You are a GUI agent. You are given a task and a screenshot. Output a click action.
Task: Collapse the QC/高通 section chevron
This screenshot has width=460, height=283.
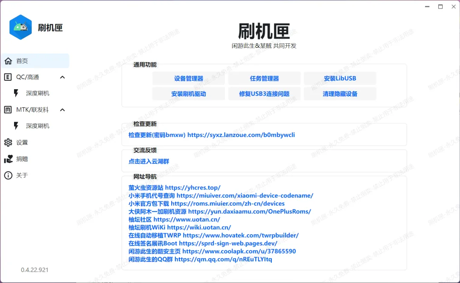(63, 77)
